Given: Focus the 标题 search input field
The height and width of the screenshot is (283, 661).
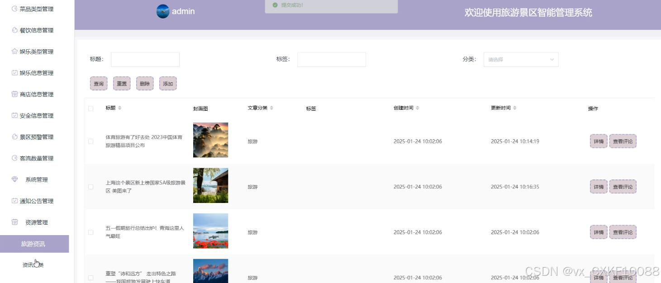Looking at the screenshot, I should coord(145,60).
